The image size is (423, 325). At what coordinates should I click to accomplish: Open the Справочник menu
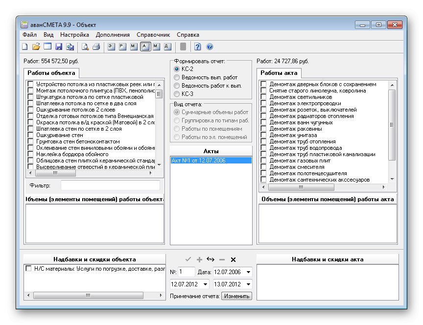coord(153,35)
